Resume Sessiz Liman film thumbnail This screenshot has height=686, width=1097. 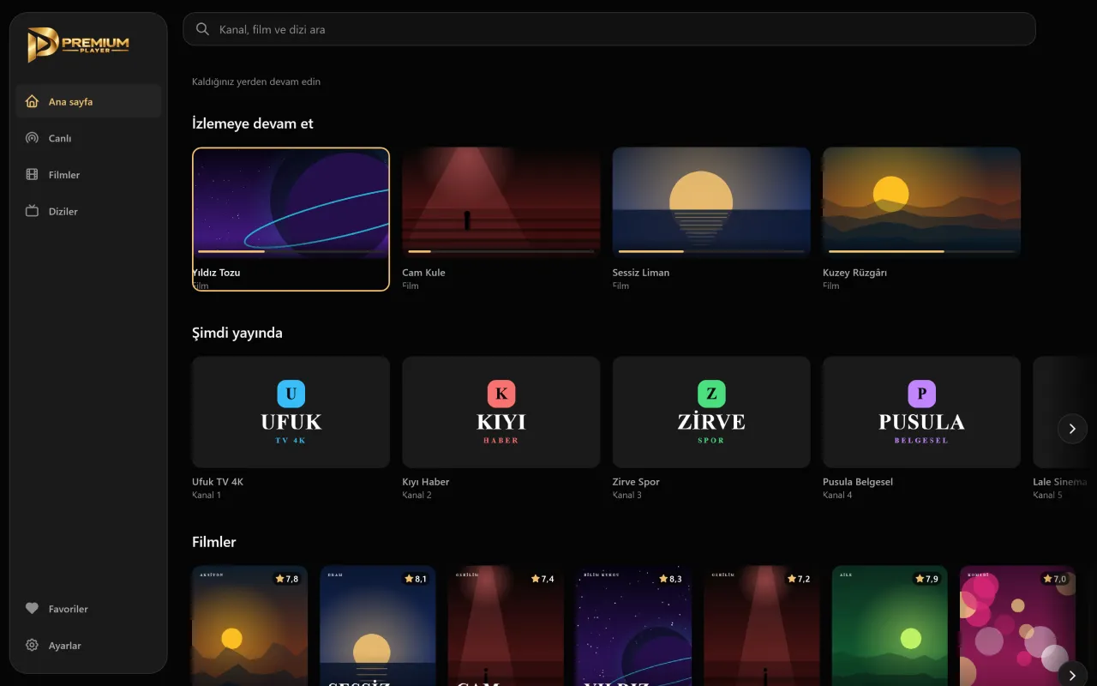click(711, 203)
